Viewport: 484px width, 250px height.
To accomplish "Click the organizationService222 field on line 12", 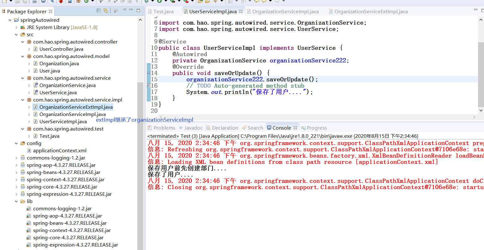I will [308, 61].
